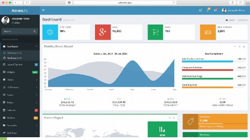Click the Google Plus Likes icon
The height and width of the screenshot is (140, 250).
(x=103, y=32)
